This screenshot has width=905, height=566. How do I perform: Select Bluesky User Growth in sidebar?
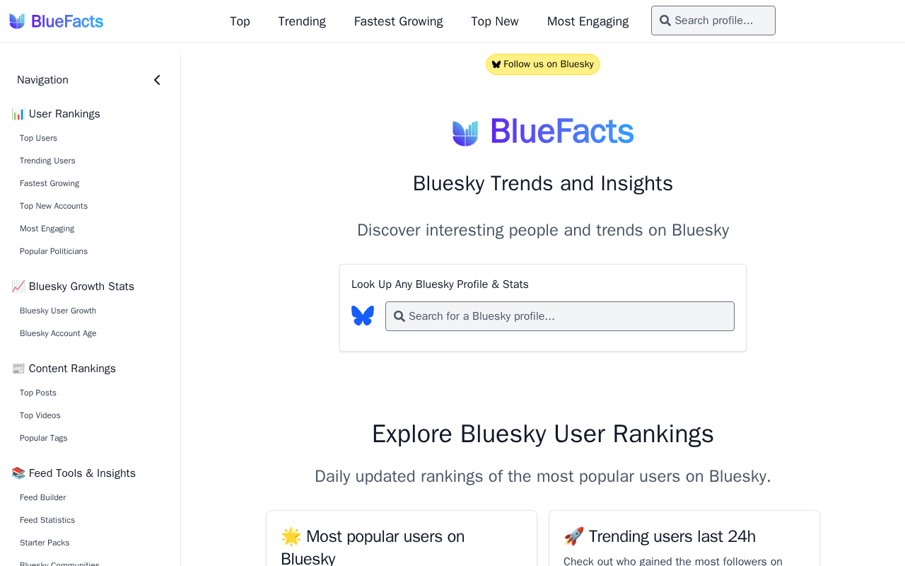pyautogui.click(x=58, y=311)
